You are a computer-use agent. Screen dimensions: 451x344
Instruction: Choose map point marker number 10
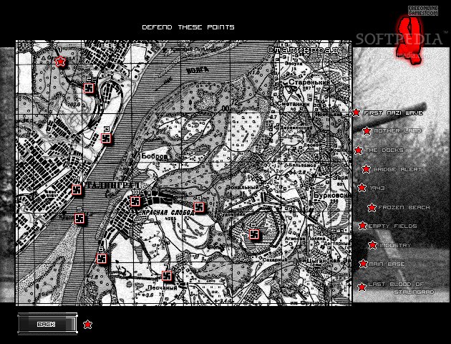coord(135,201)
